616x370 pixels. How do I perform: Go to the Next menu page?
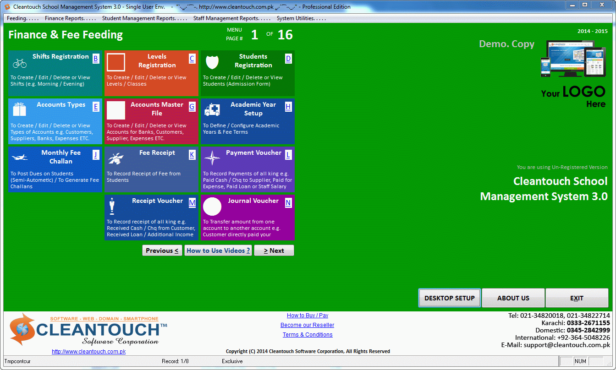click(x=274, y=250)
